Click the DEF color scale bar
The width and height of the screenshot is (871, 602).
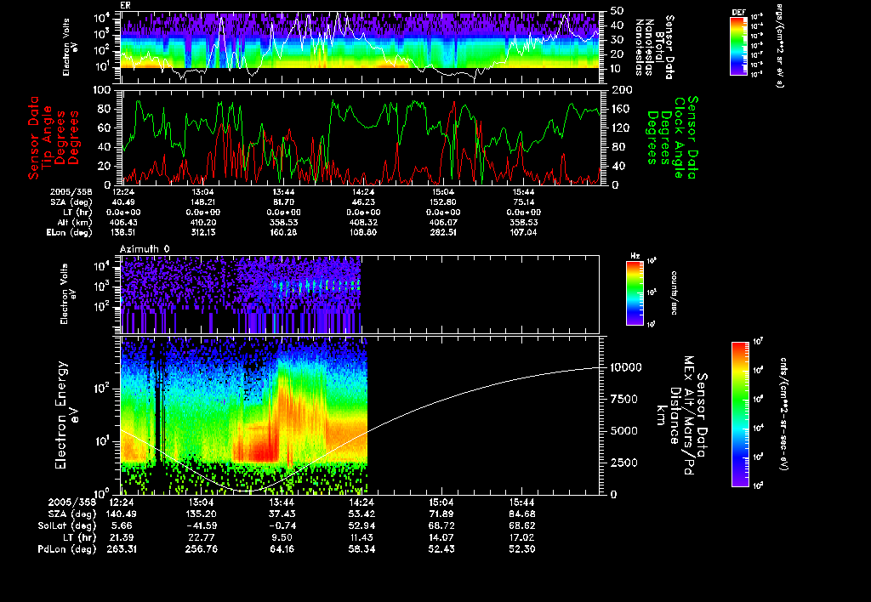click(x=738, y=46)
